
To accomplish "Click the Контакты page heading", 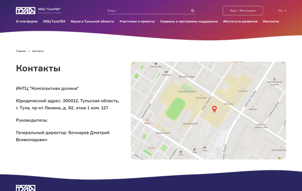I will pyautogui.click(x=38, y=68).
